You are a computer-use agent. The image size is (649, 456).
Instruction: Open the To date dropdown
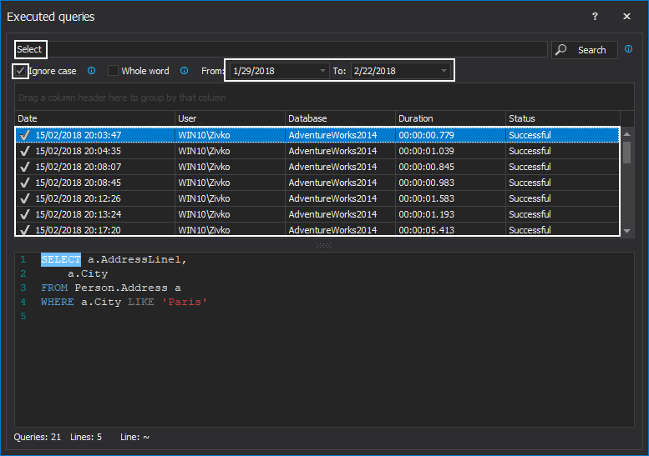tap(444, 71)
